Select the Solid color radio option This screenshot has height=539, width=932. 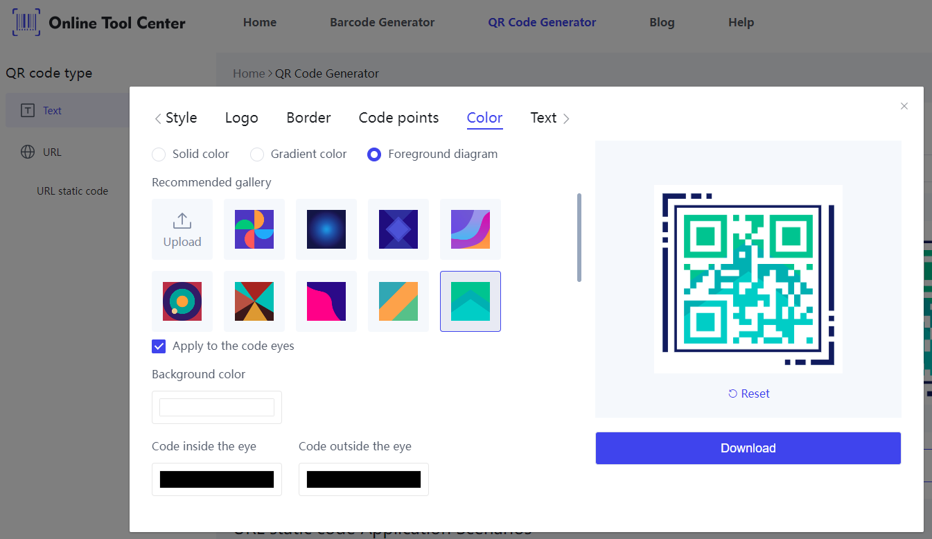click(x=159, y=154)
